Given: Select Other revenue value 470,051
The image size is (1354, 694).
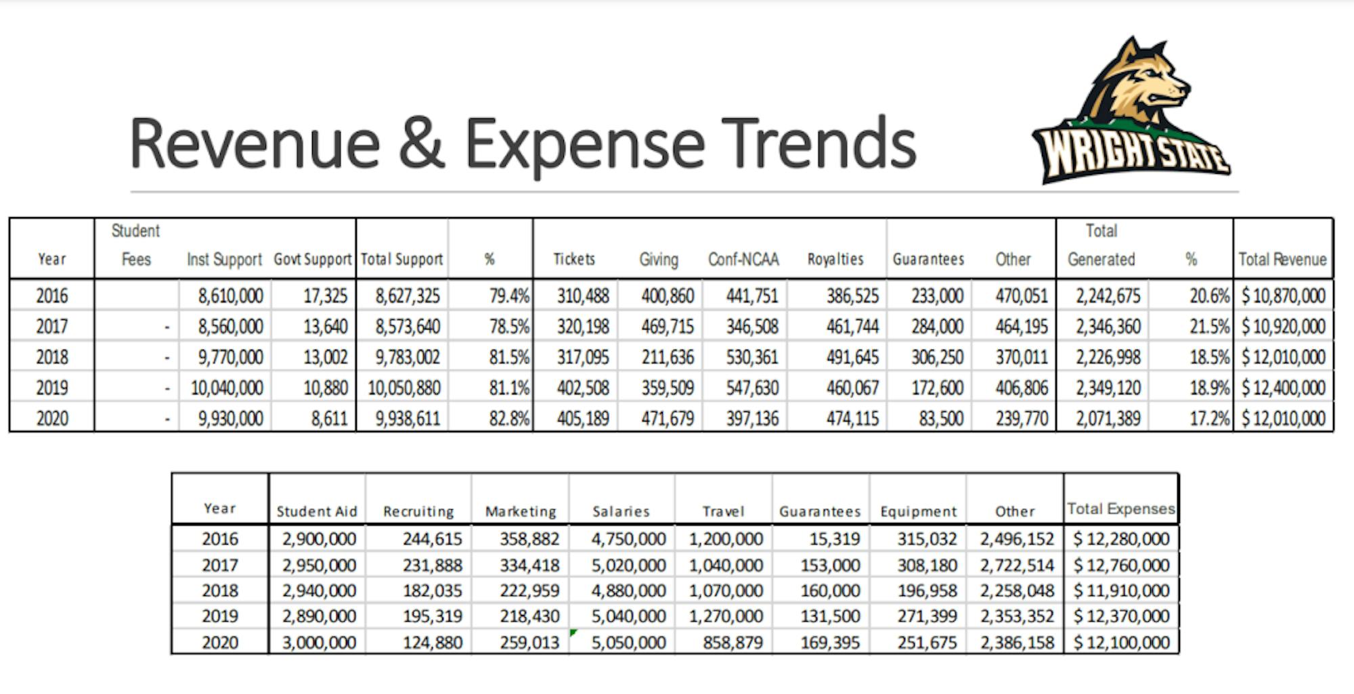Looking at the screenshot, I should click(1022, 296).
